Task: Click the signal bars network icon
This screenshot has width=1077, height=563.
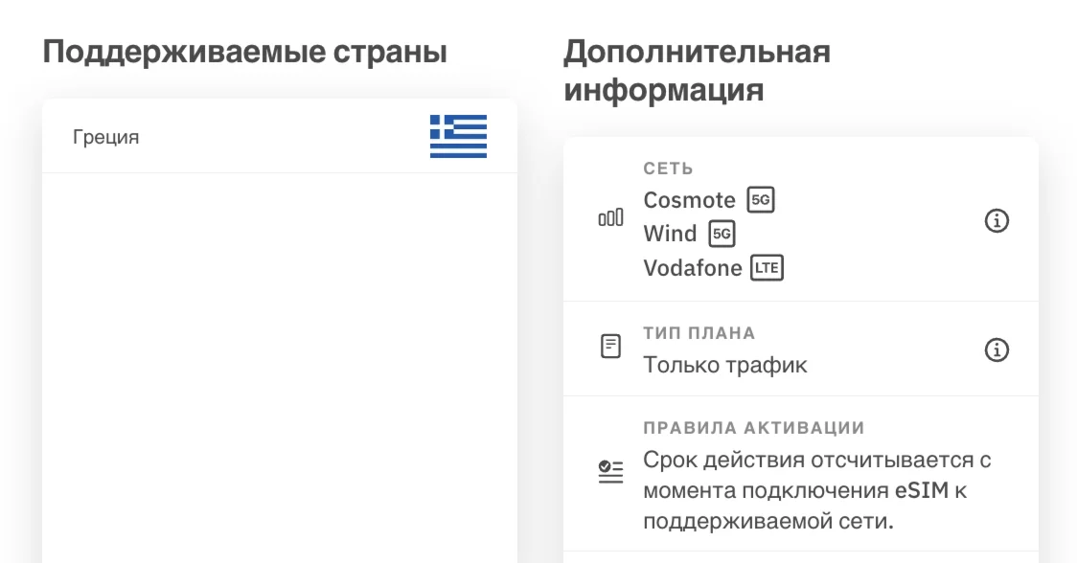Action: 610,219
